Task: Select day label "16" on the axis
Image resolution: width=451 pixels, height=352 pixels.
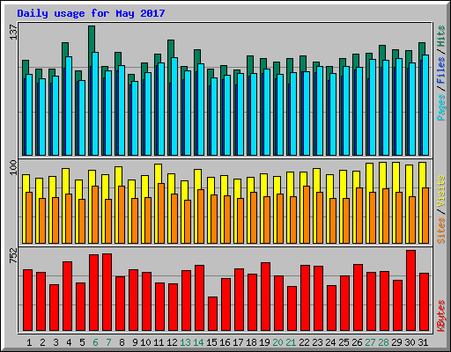Action: tap(225, 342)
